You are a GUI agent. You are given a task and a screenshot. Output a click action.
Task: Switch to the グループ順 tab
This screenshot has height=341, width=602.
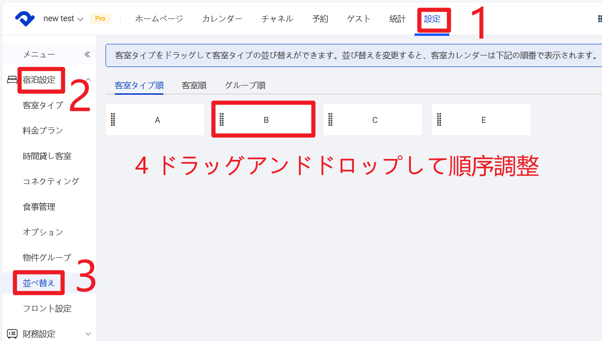[x=245, y=85]
